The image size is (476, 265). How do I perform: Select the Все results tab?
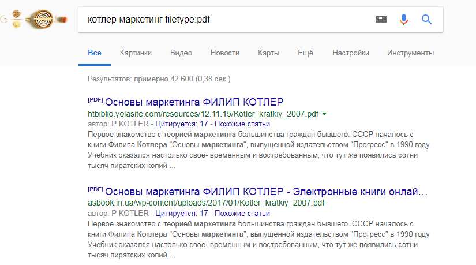(x=95, y=53)
